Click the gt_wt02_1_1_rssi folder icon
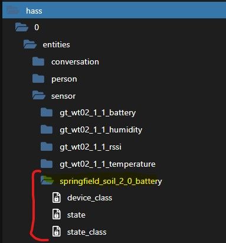 47,147
